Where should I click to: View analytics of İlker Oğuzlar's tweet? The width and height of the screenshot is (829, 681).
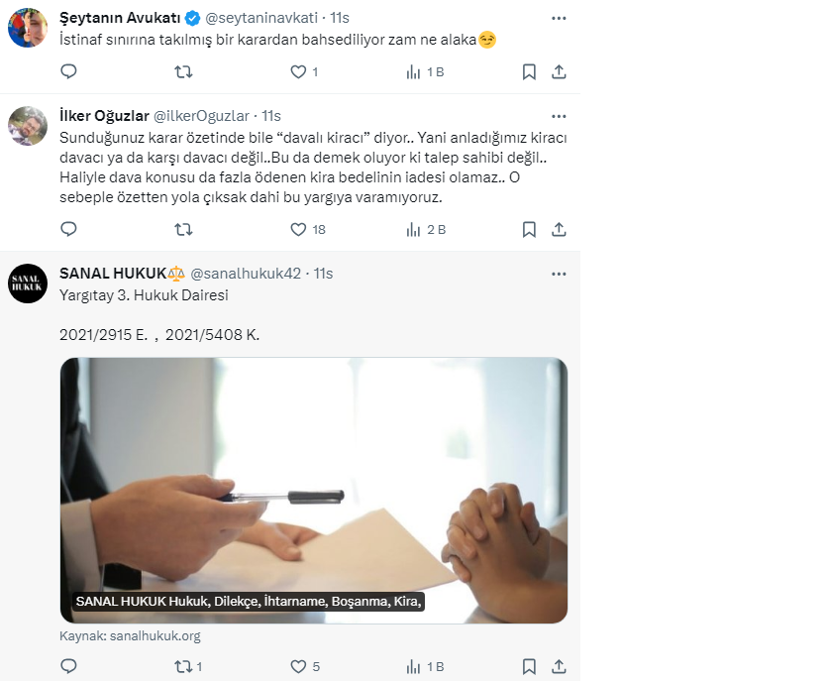(414, 229)
